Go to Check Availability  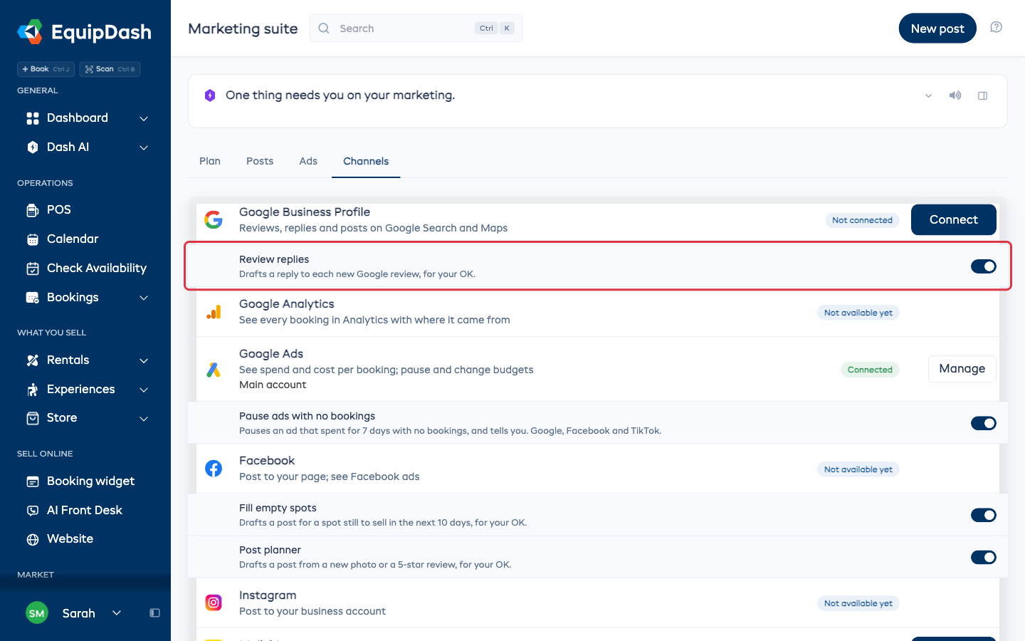click(x=85, y=268)
